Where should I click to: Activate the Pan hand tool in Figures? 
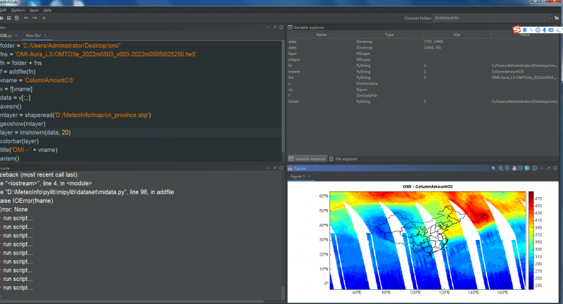tap(515, 169)
